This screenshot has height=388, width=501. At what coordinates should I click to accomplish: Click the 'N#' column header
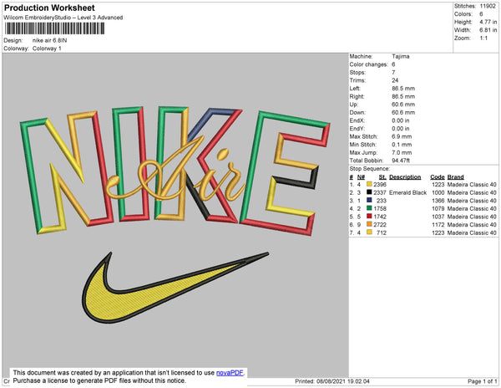361,177
